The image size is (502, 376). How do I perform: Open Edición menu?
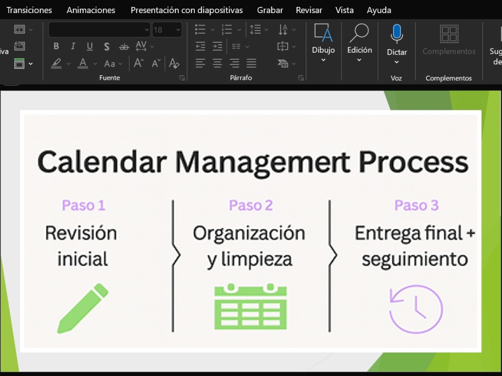[359, 43]
